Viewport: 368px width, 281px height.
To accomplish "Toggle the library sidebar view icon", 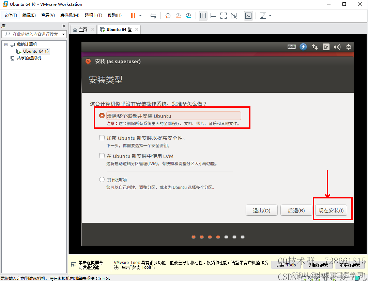I will 203,16.
